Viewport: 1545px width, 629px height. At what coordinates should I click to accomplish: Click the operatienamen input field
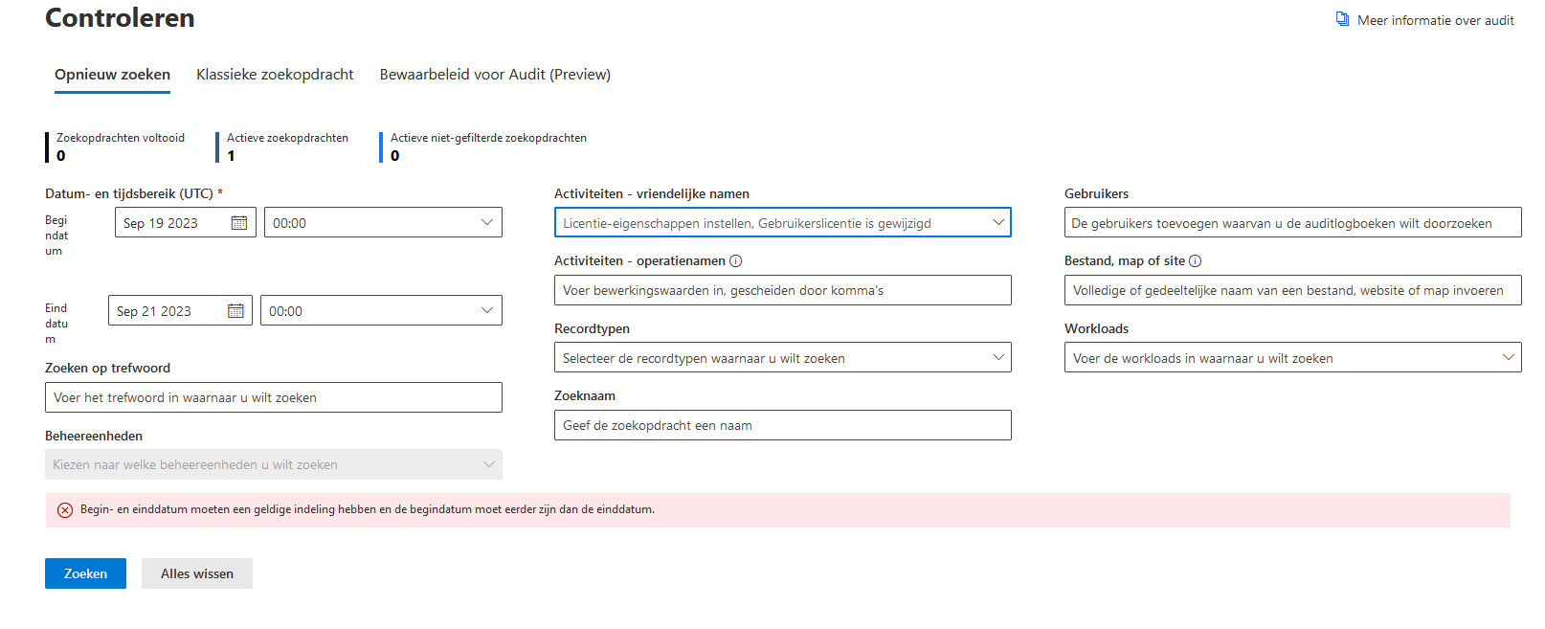[783, 290]
